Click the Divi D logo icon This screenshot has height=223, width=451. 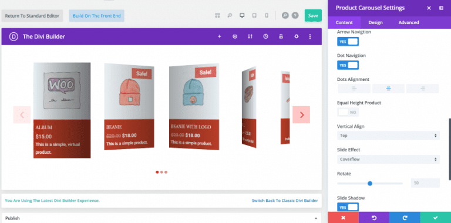14,36
